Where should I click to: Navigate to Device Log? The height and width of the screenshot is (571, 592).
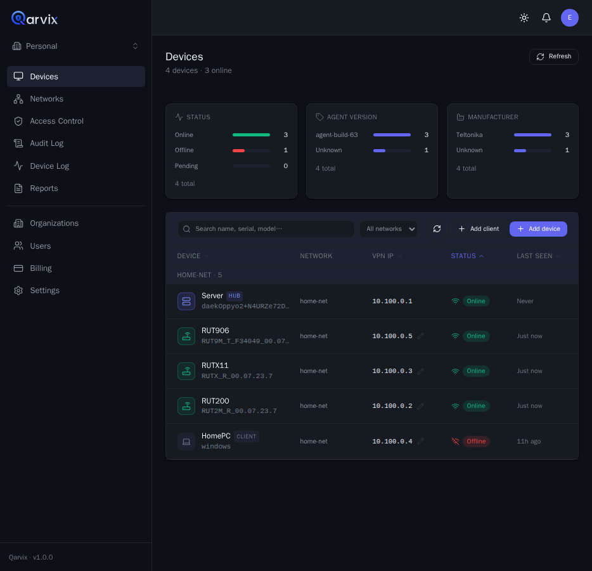[76, 166]
